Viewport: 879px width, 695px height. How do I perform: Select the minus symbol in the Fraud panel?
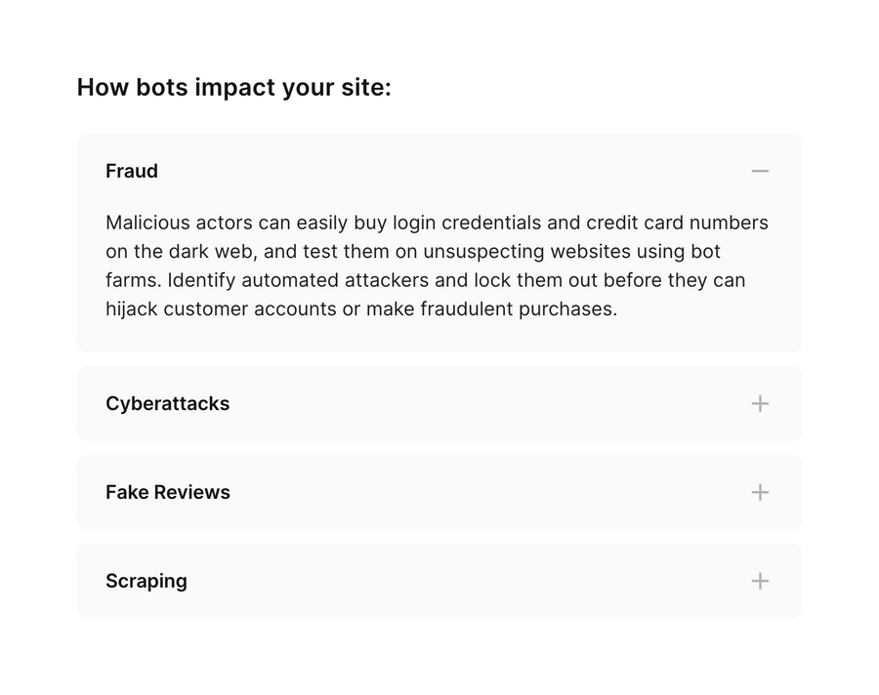pos(761,171)
